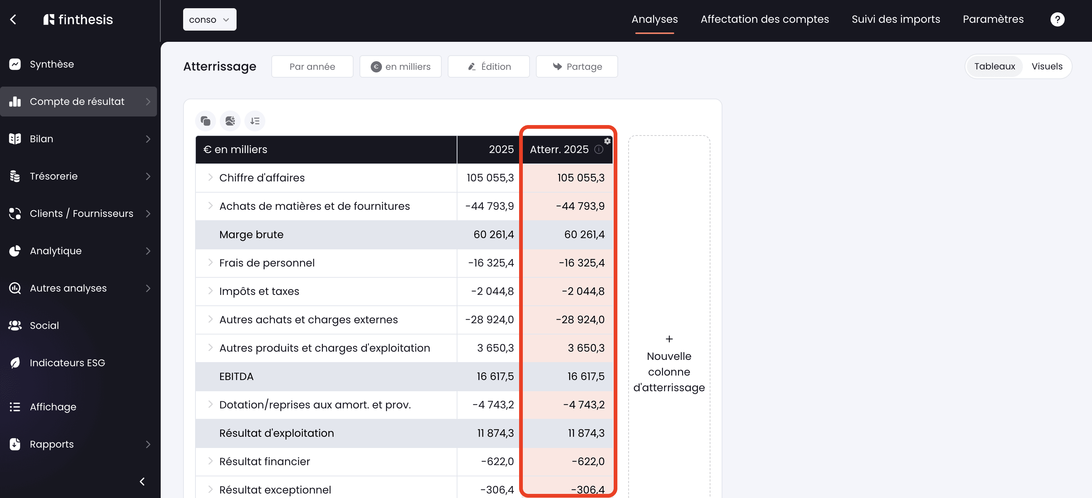Open the conso dropdown selector
Image resolution: width=1092 pixels, height=498 pixels.
209,19
